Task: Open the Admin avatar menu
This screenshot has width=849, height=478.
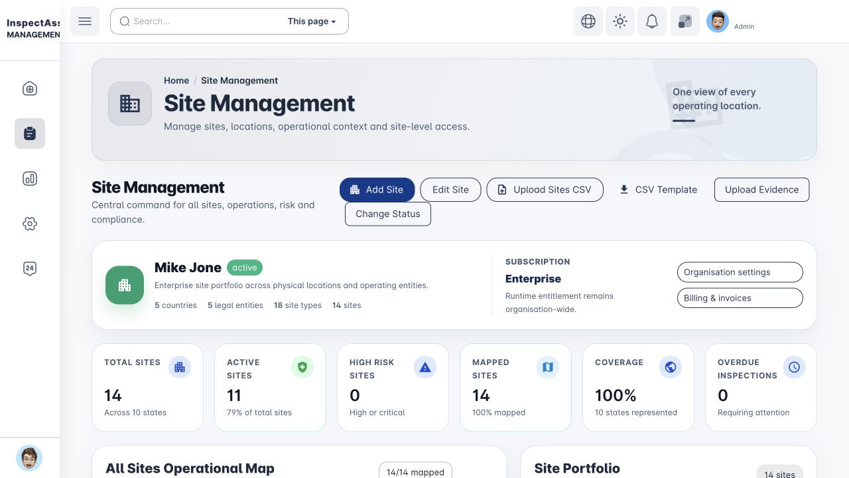Action: (717, 21)
